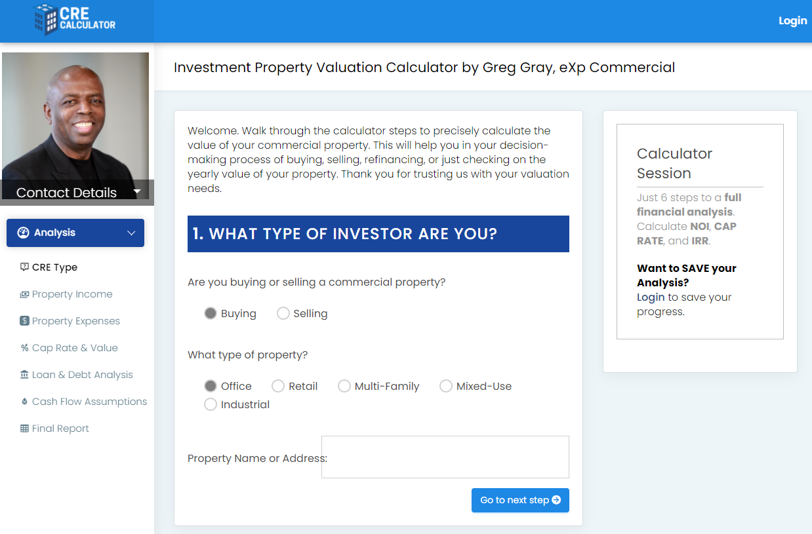Screen dimensions: 812x534
Task: Open the Final Report section
Action: 60,429
